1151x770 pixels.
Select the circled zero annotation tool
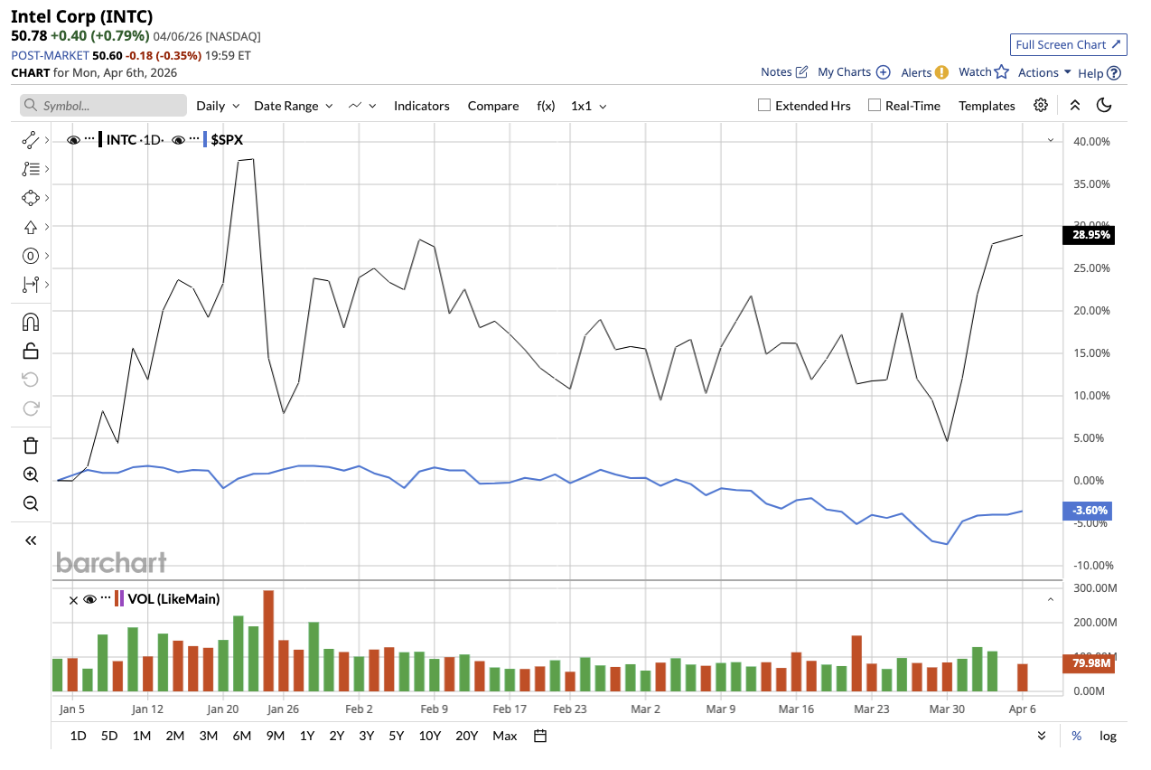(x=31, y=256)
